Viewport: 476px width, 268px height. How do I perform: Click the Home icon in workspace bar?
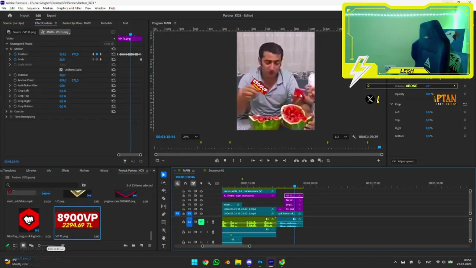tap(10, 15)
